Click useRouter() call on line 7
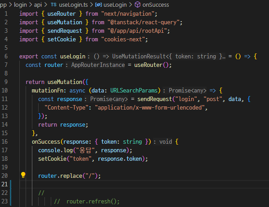 click(151, 65)
